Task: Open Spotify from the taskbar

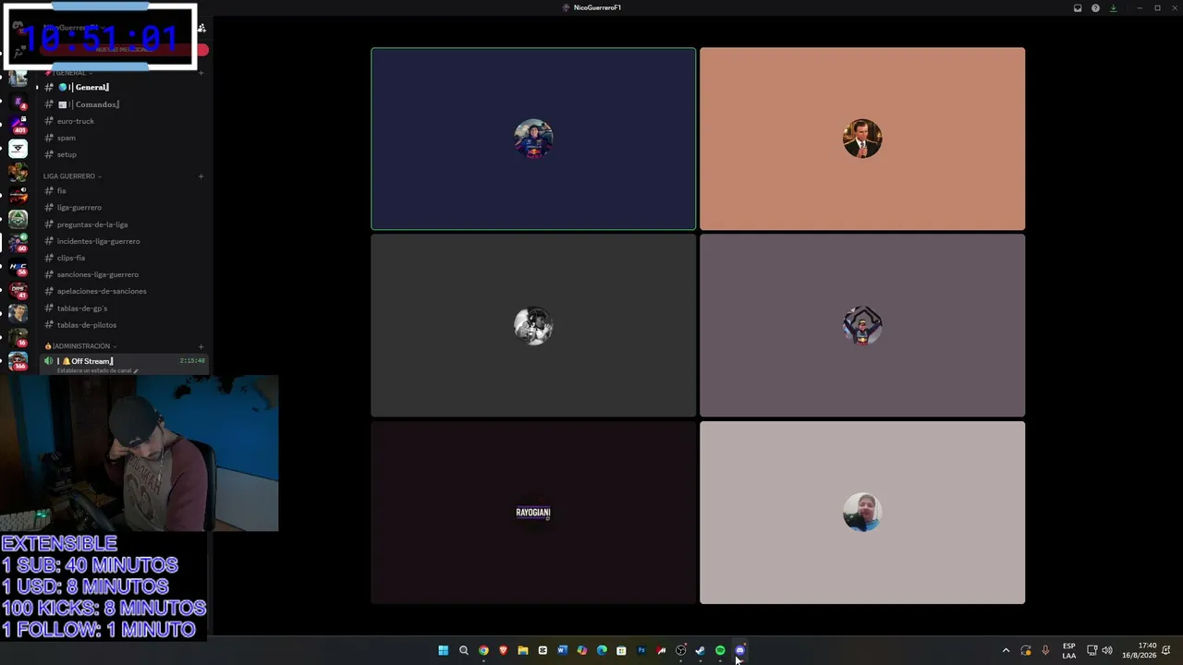Action: point(720,650)
